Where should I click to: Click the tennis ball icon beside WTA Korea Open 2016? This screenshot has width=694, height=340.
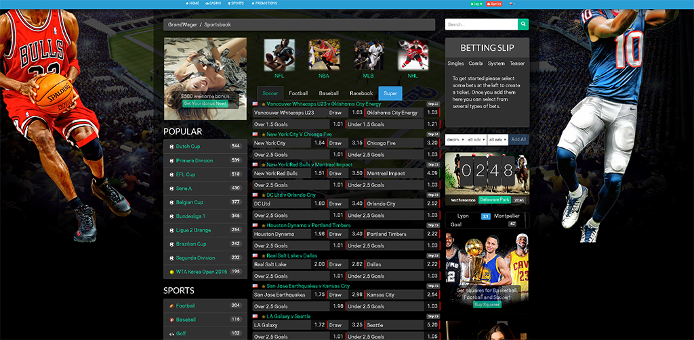pos(171,272)
